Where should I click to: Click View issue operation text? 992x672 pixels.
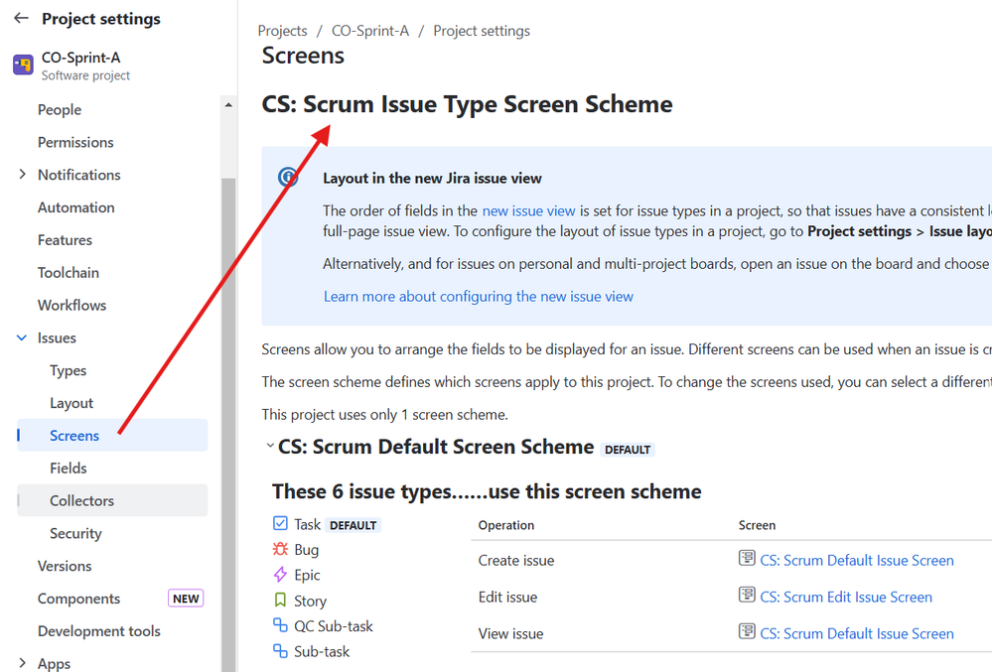point(510,633)
